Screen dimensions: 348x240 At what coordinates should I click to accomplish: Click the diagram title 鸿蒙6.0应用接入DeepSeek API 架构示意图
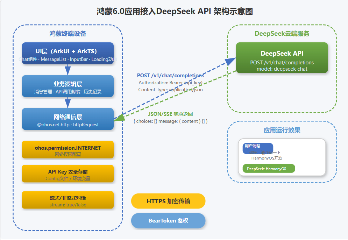pos(175,11)
